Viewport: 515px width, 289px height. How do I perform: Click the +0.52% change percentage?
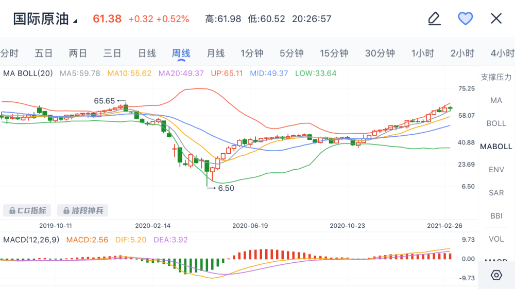coord(173,19)
